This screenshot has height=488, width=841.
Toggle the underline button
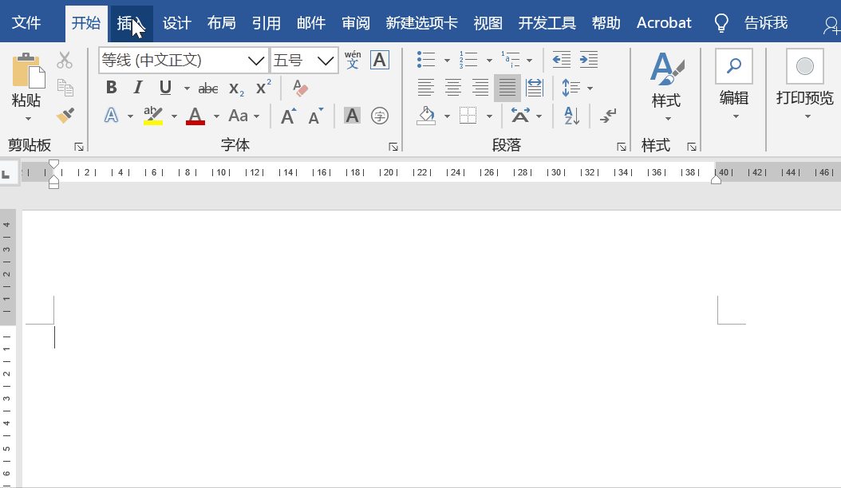click(x=164, y=88)
